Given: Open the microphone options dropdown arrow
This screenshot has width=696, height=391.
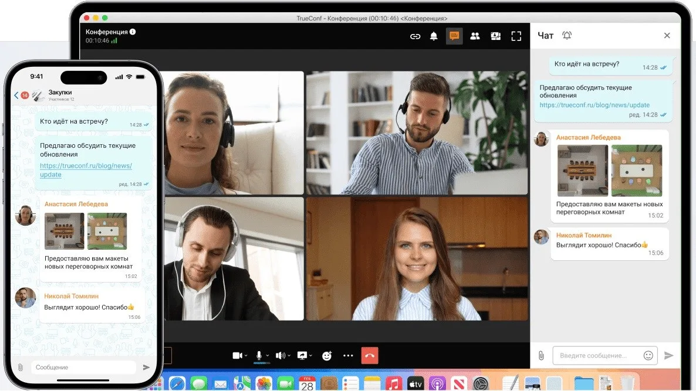Looking at the screenshot, I should (x=267, y=356).
